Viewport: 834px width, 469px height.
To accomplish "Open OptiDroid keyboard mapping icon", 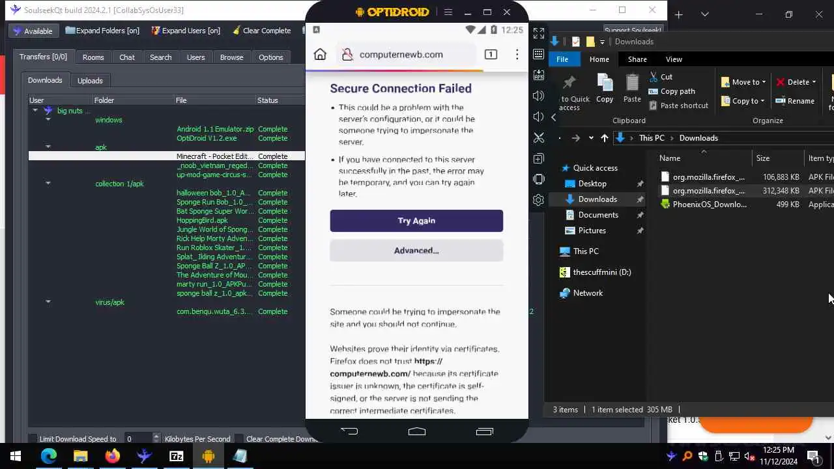I will tap(539, 54).
